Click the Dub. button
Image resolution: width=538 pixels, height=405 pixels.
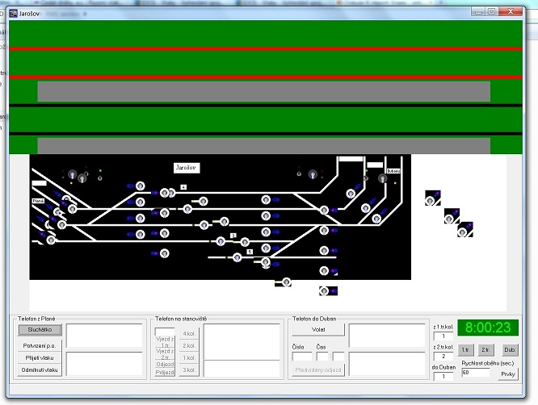(x=510, y=350)
